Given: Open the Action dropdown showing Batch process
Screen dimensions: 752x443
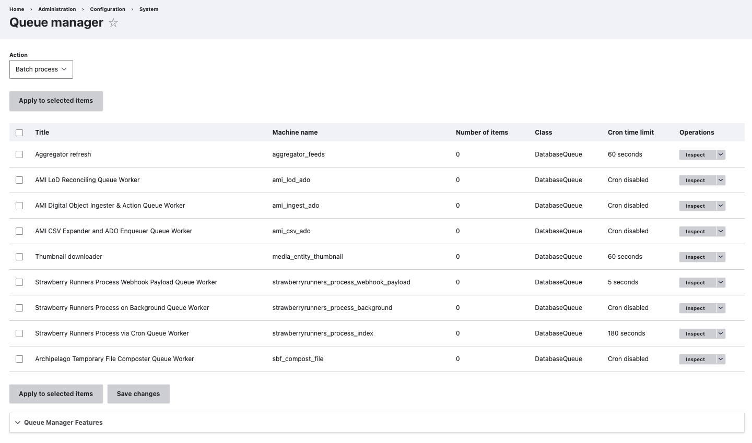Looking at the screenshot, I should tap(41, 69).
